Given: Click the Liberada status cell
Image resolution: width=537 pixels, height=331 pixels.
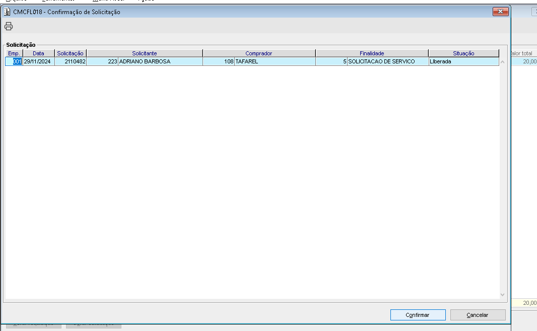Looking at the screenshot, I should (x=463, y=62).
